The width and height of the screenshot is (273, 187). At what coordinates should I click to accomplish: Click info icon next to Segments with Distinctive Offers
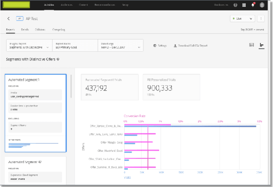58,59
